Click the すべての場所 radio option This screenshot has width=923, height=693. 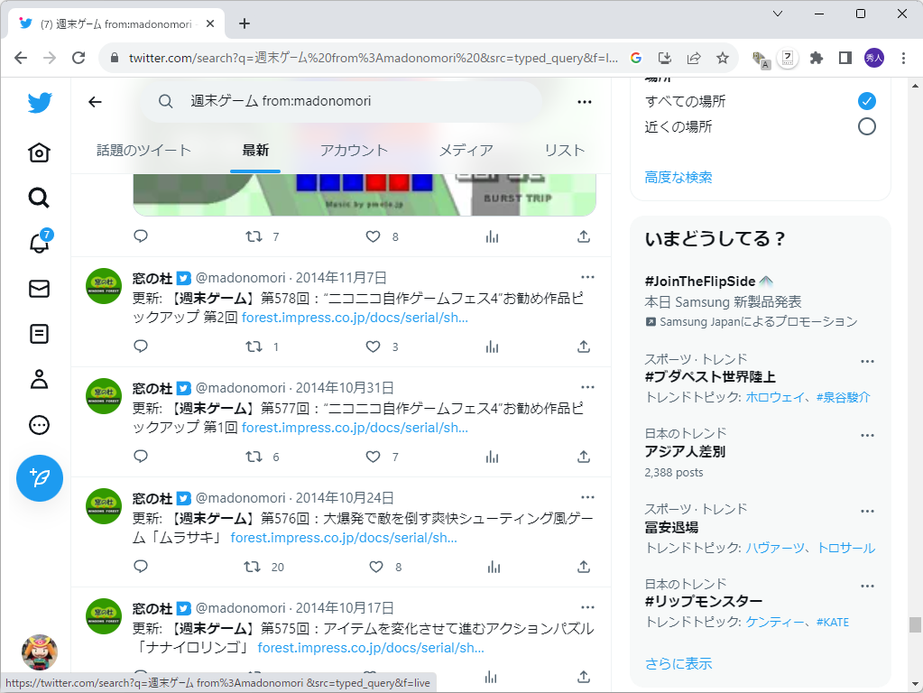pos(866,101)
